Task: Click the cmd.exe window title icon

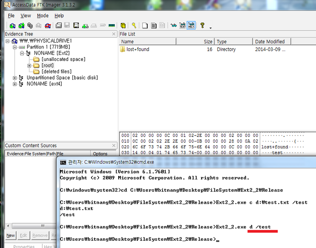Action: tap(63, 162)
